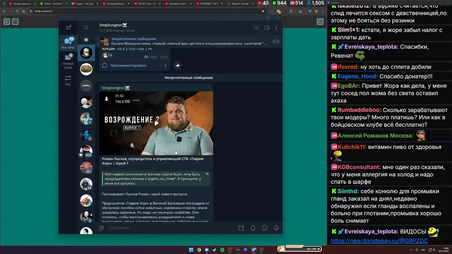Open Spotify from the taskbar
Viewport: 452px width, 254px height.
pyautogui.click(x=222, y=250)
